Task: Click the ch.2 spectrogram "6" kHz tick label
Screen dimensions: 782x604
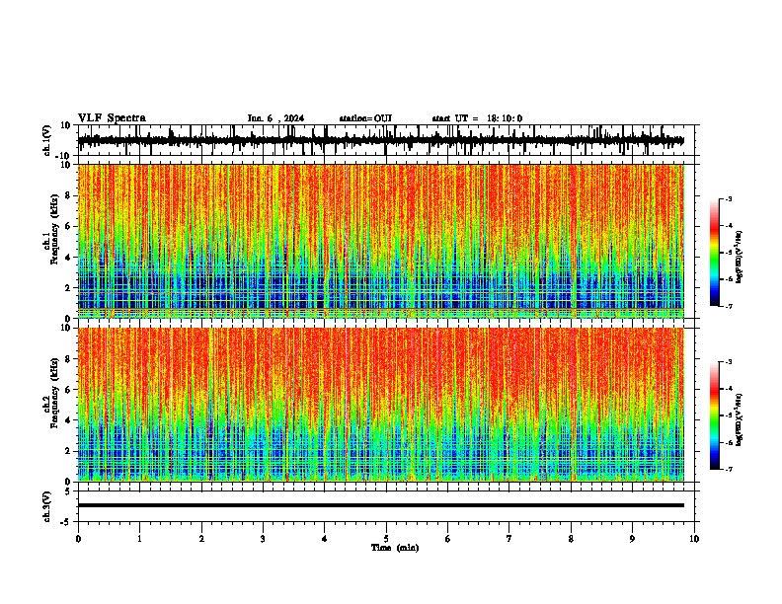Action: coord(68,390)
